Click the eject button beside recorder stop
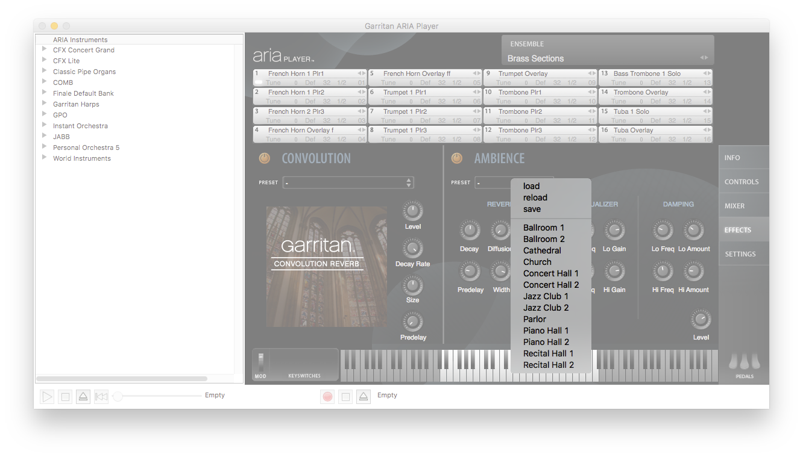This screenshot has height=457, width=803. (x=363, y=397)
